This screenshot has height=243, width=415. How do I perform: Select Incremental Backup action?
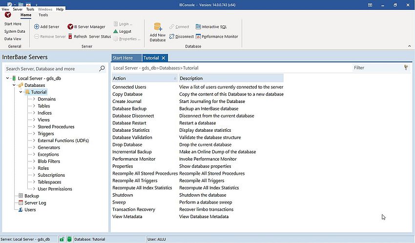132,152
